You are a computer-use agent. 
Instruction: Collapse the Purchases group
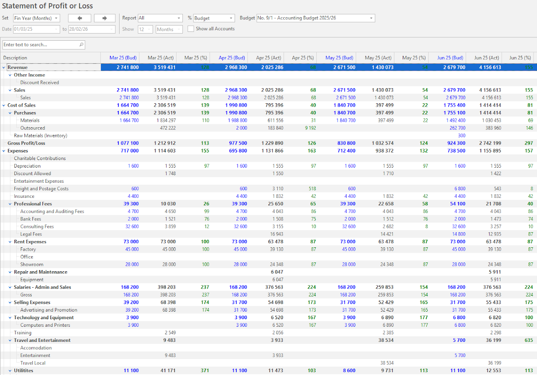[x=10, y=113]
